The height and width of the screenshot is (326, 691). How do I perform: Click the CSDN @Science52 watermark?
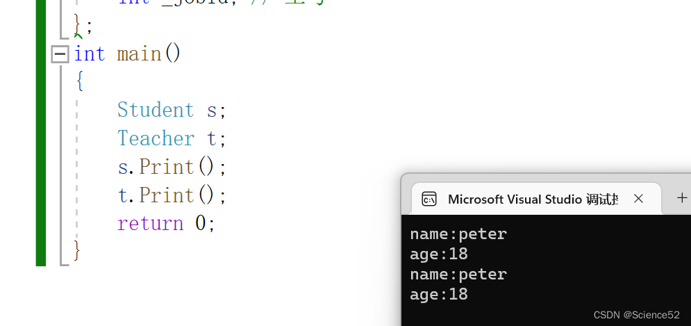[636, 315]
